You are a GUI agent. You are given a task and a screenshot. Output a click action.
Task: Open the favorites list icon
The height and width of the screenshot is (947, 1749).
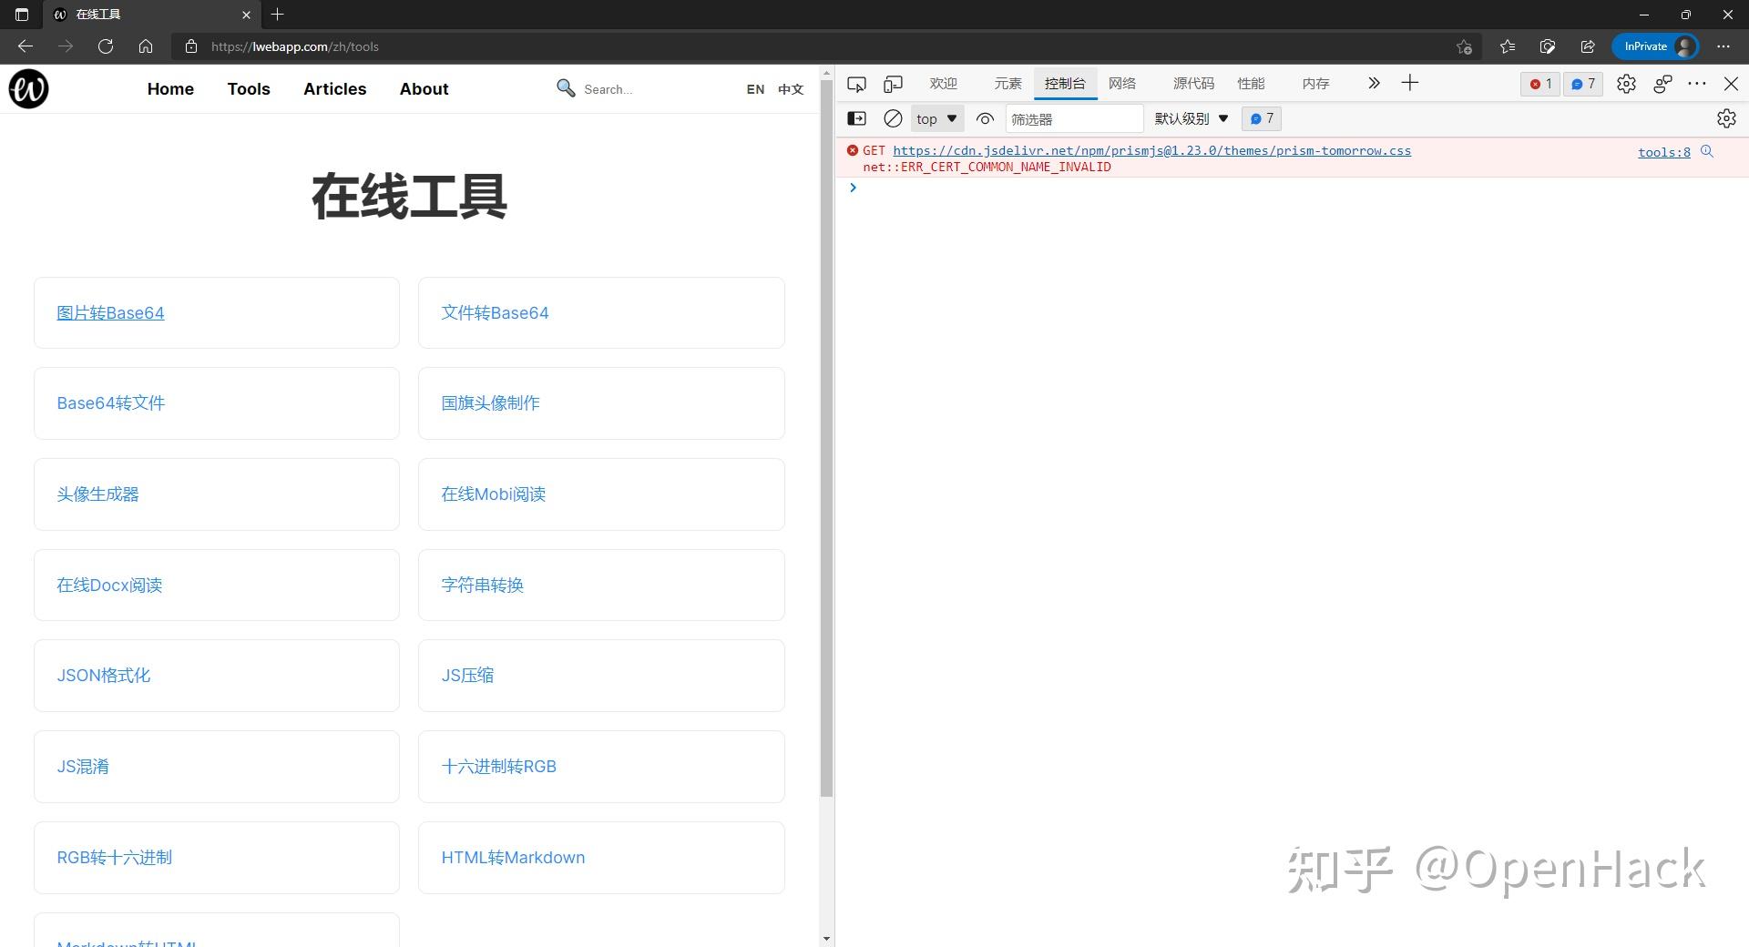tap(1508, 46)
